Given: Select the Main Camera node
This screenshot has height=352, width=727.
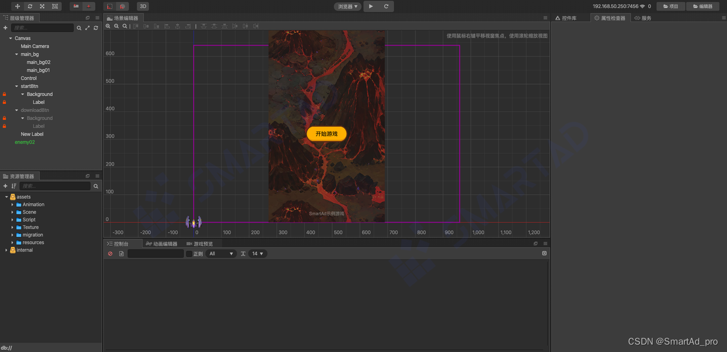Looking at the screenshot, I should pos(35,47).
